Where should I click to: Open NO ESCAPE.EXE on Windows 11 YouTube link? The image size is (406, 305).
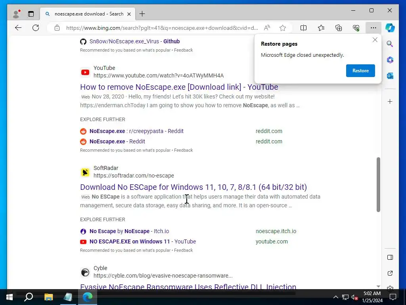143,241
